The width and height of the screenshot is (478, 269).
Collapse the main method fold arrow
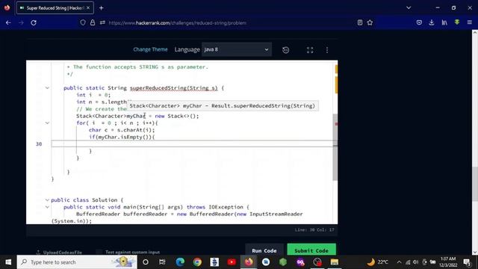click(47, 207)
